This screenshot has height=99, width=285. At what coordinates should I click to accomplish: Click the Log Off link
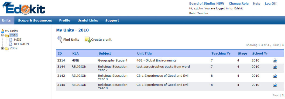(x=271, y=3)
